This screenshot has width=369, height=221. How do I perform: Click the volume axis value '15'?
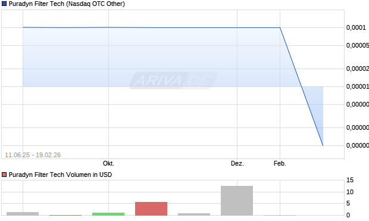(350, 180)
